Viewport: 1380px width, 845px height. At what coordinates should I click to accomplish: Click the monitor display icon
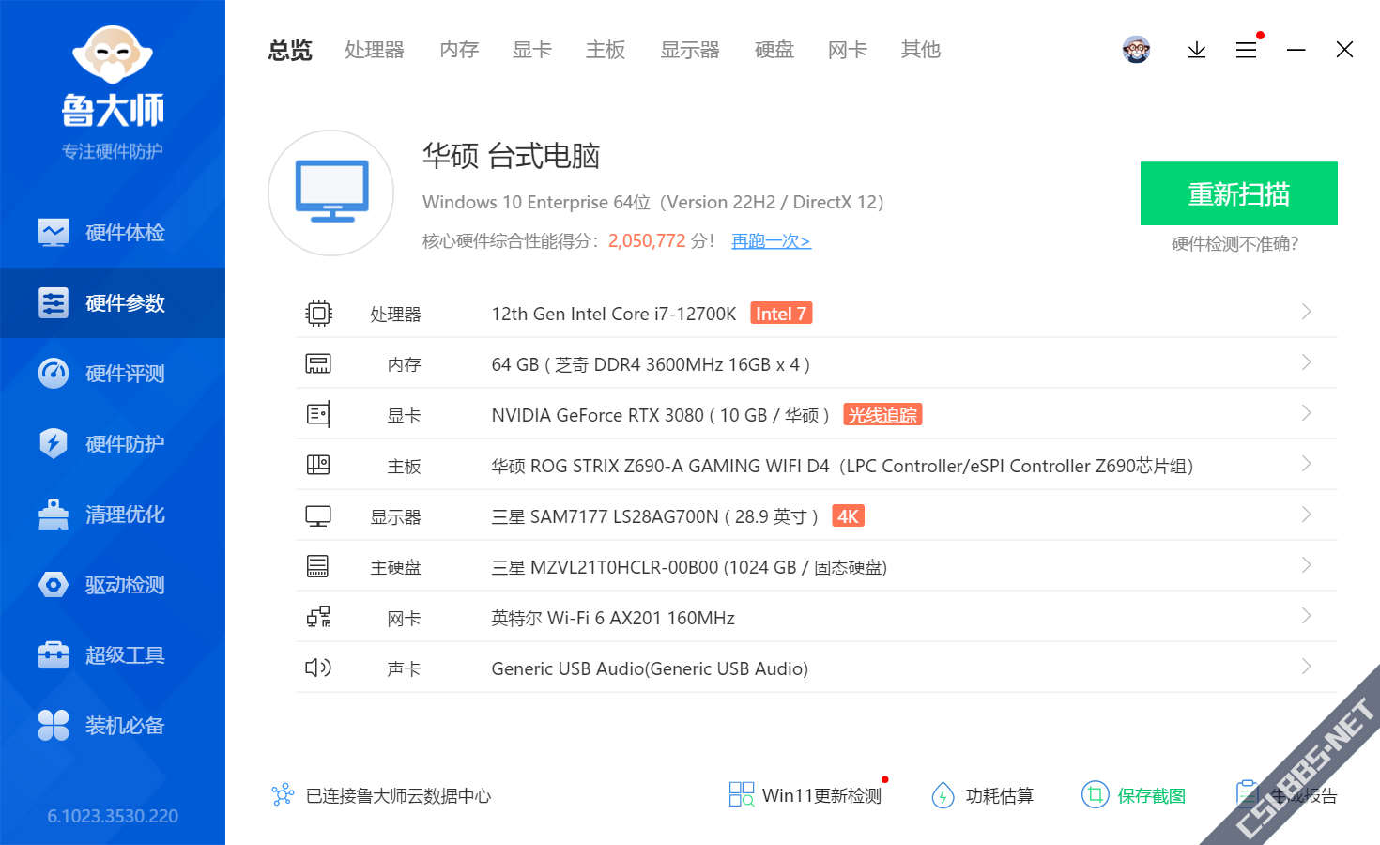[318, 516]
